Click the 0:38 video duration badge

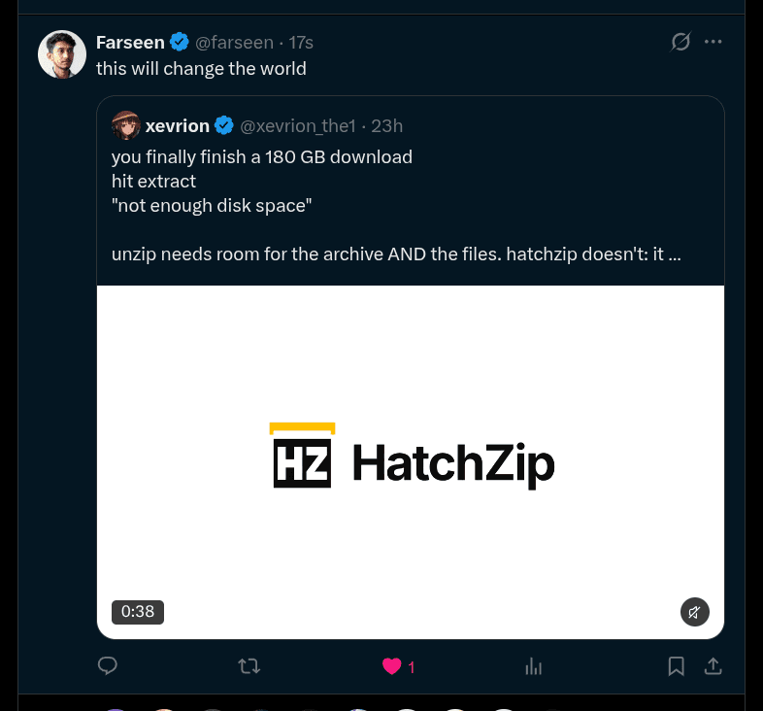pyautogui.click(x=138, y=612)
